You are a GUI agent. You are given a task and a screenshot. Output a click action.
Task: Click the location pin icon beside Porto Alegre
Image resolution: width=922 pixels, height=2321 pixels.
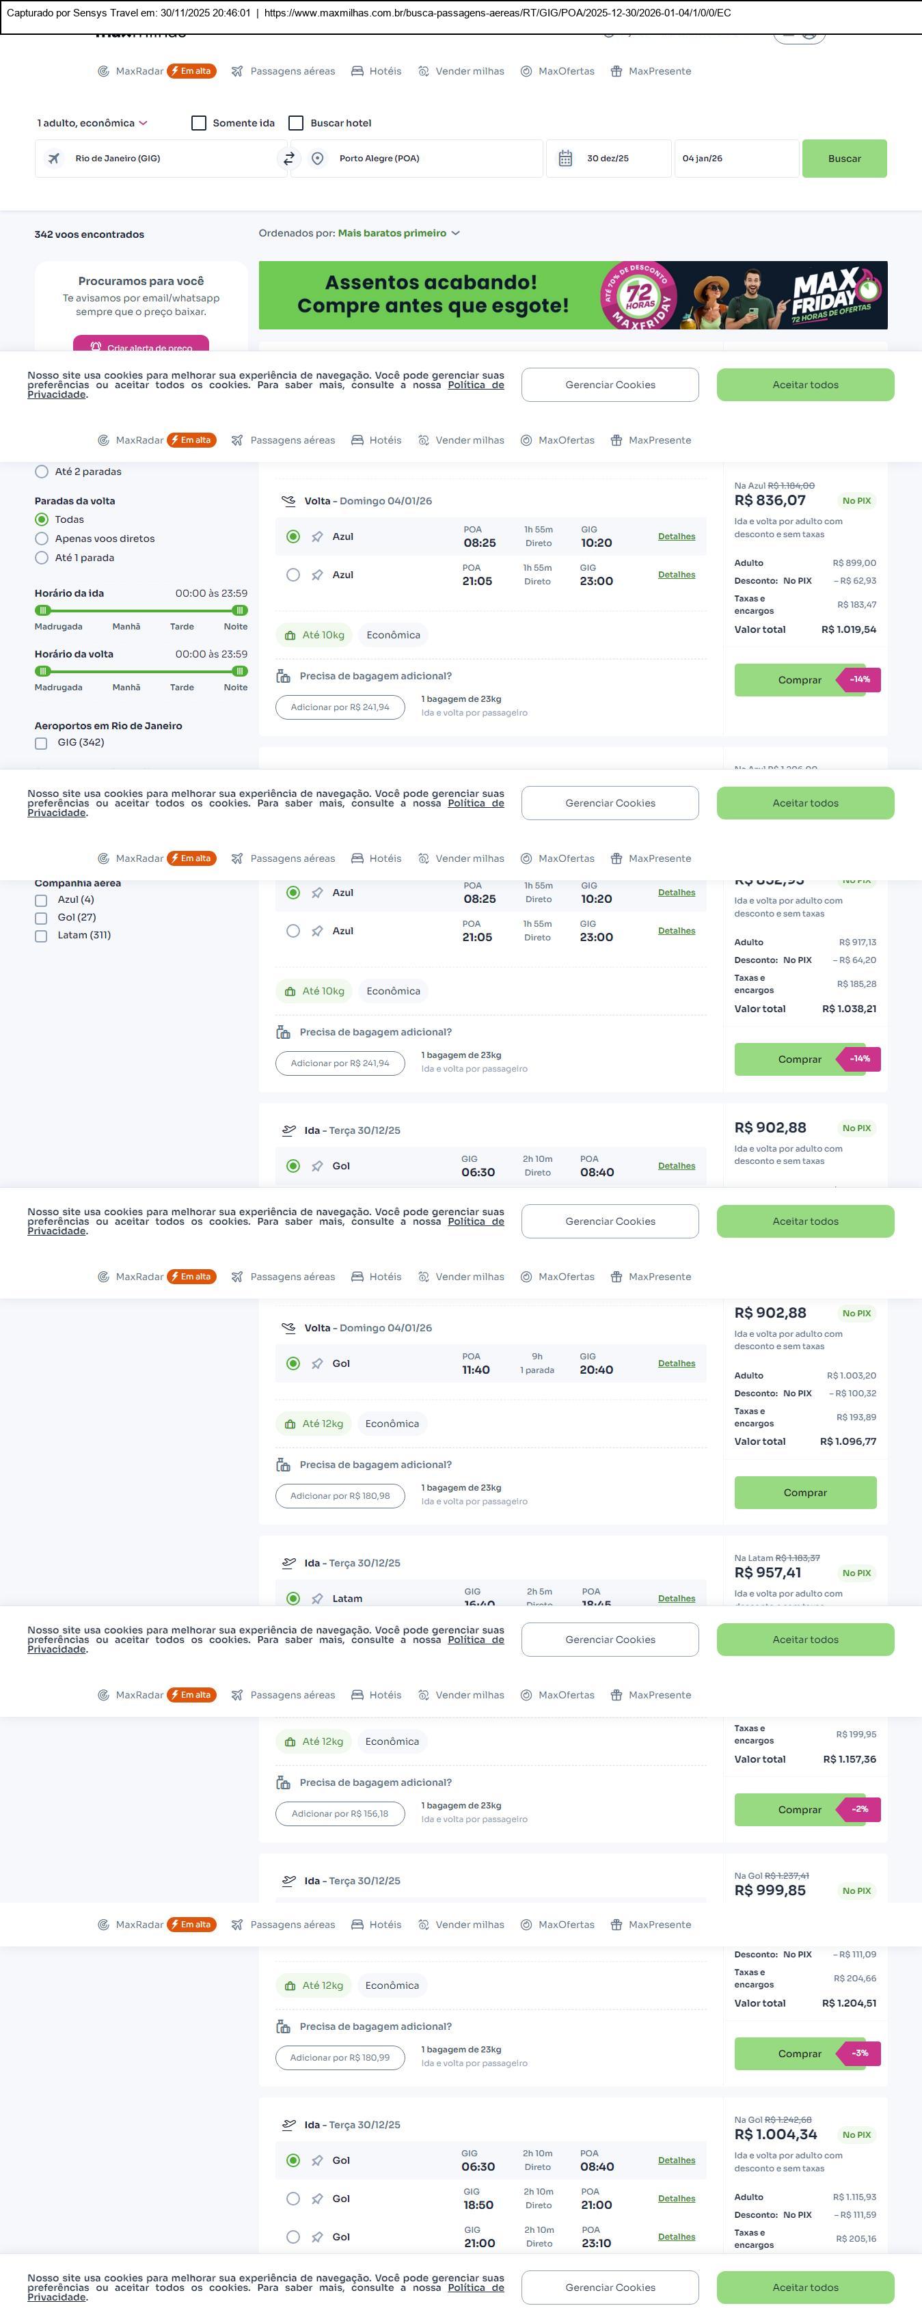coord(317,159)
